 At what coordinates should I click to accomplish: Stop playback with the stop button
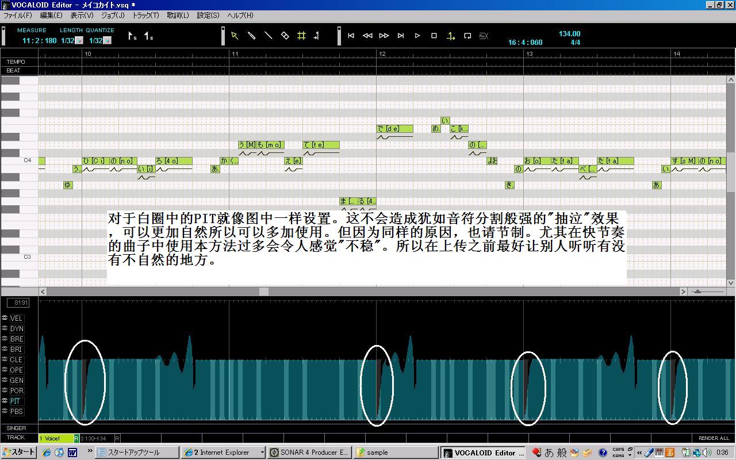(434, 36)
